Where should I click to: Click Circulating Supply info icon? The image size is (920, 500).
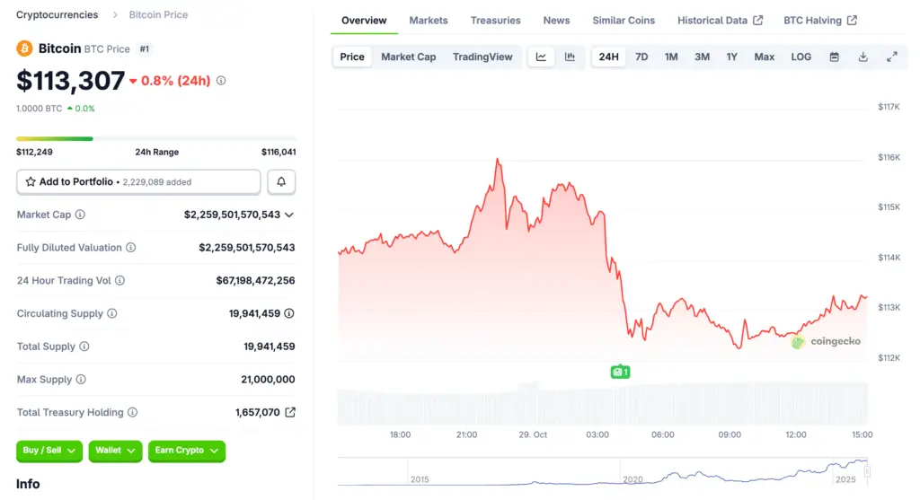tap(112, 314)
